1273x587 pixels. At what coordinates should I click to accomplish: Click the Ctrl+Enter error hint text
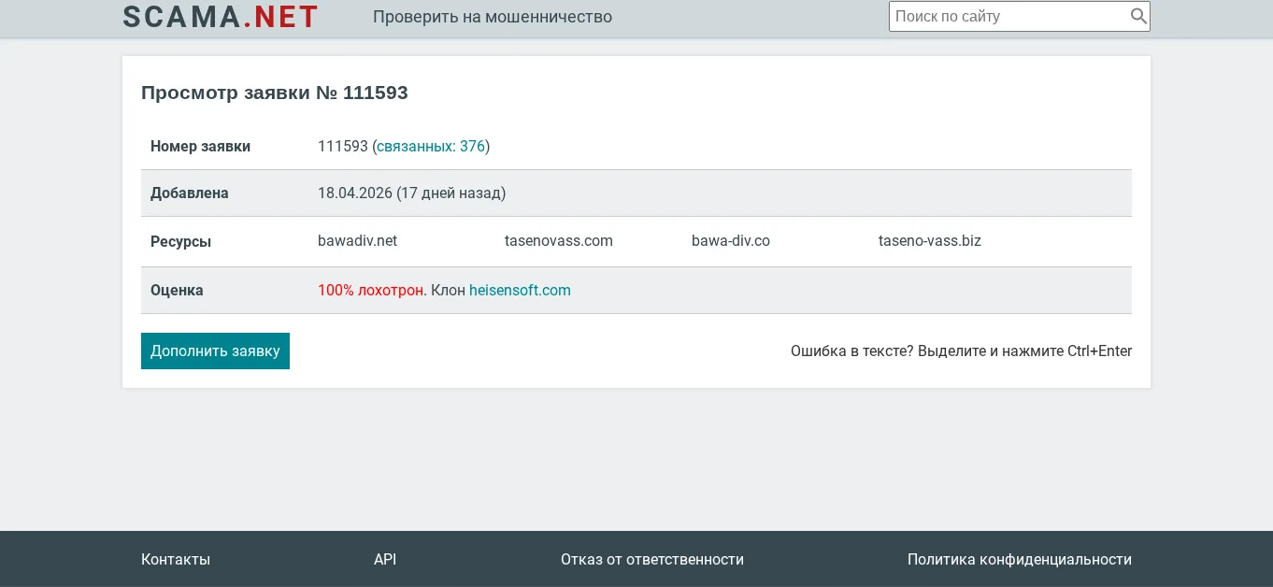[x=961, y=351]
